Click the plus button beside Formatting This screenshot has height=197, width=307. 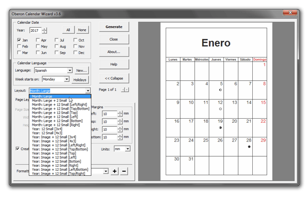tap(114, 171)
